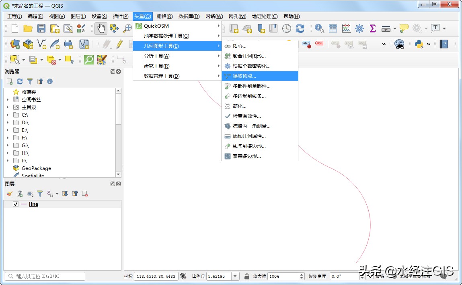Expand the 空间书签 node
This screenshot has height=285, width=462.
point(8,99)
